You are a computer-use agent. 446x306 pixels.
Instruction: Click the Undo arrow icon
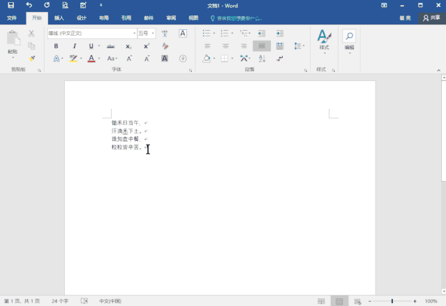[x=29, y=5]
